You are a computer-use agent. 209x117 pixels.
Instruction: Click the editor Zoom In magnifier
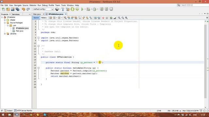119,18
